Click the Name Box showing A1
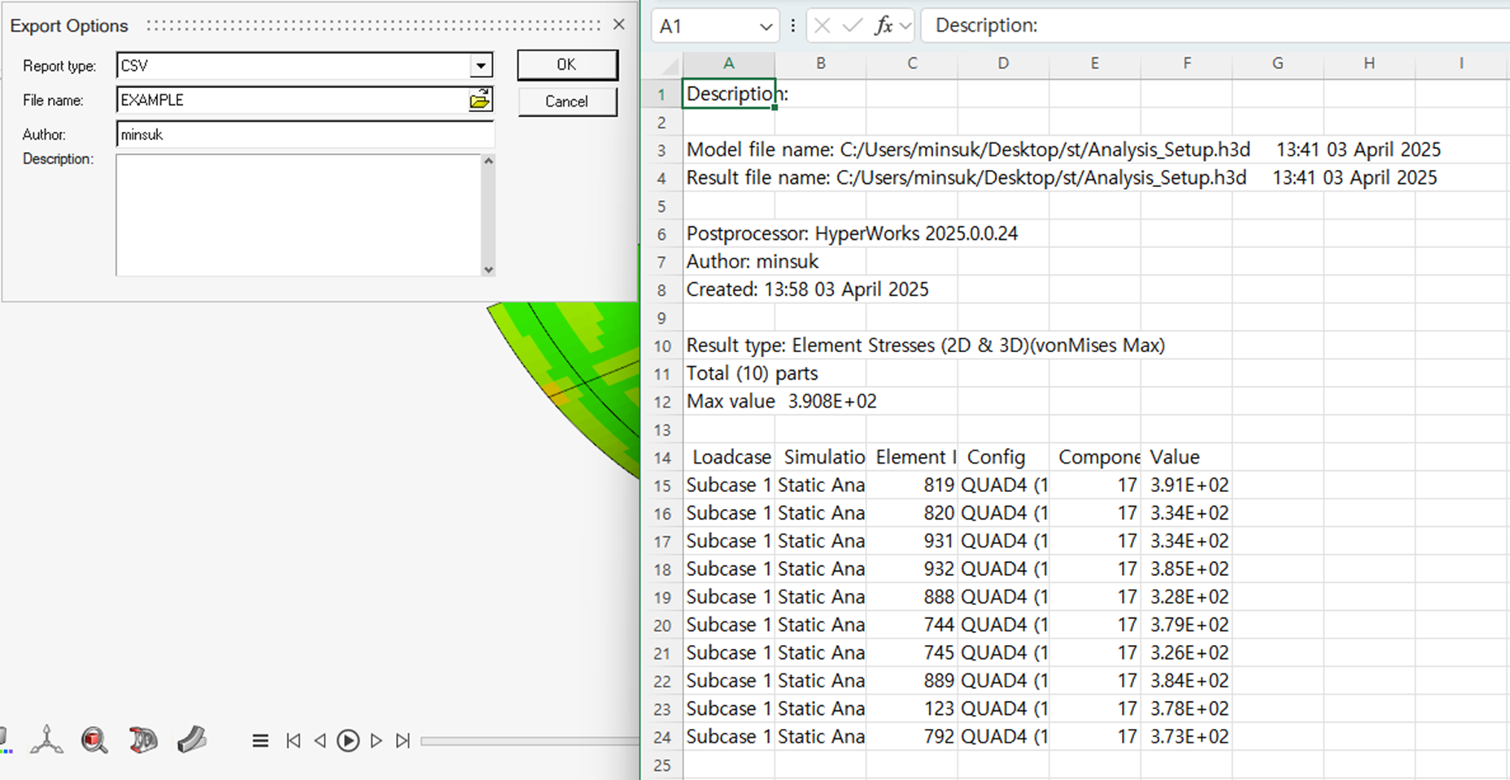Screen dimensions: 1510x780 click(705, 27)
